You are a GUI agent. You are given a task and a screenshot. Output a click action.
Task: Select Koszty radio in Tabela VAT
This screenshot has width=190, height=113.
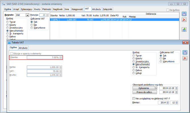133,59
